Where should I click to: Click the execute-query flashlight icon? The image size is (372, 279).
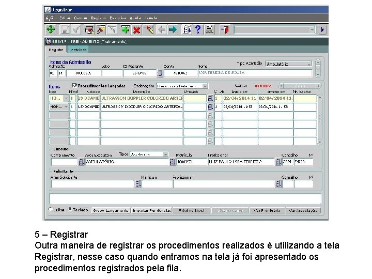pyautogui.click(x=101, y=30)
